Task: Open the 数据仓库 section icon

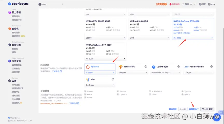Action: click(x=10, y=45)
